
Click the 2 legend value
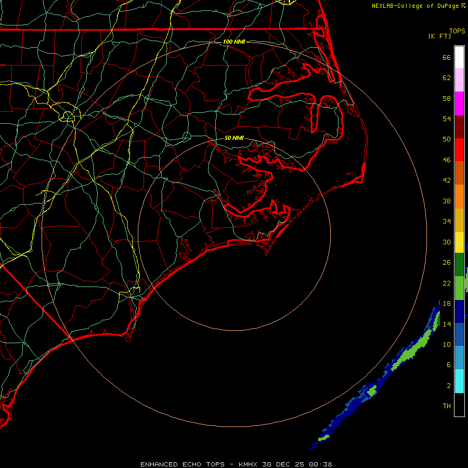449,386
